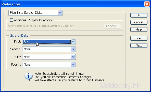Click the Cancel button

[139, 22]
